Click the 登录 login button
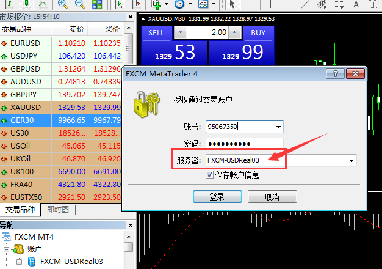The width and height of the screenshot is (382, 269). pos(217,197)
